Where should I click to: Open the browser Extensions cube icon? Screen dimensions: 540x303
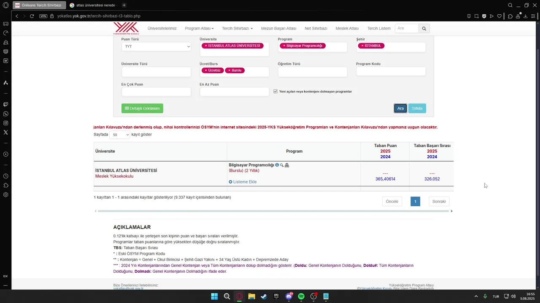(510, 16)
